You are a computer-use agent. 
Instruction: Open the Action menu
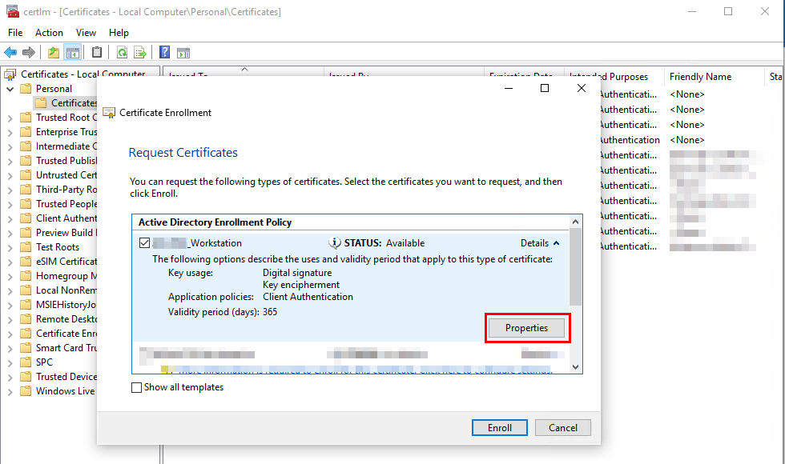pos(49,33)
